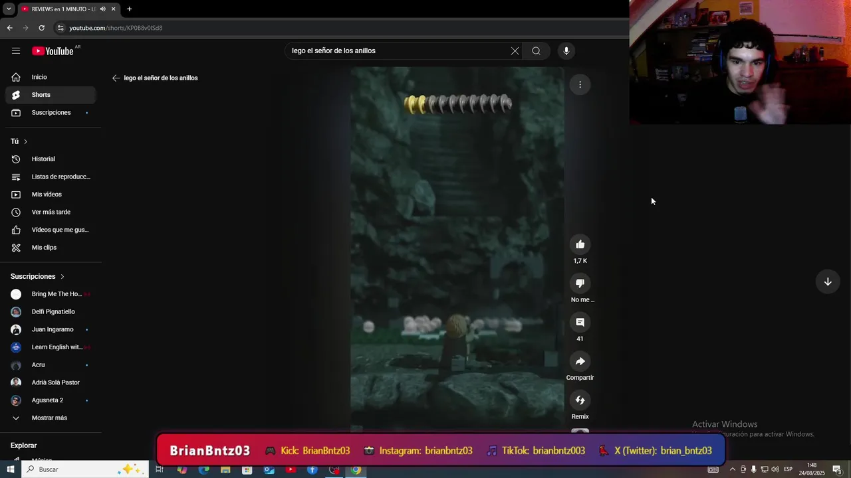Screen dimensions: 851x478
Task: Dislike the Short with thumbs down
Action: [x=580, y=283]
